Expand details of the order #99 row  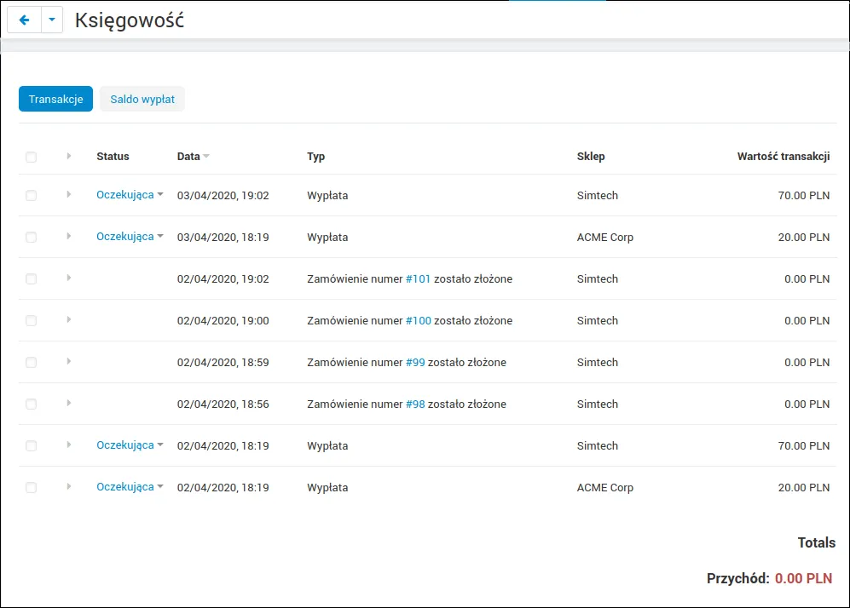pyautogui.click(x=69, y=361)
